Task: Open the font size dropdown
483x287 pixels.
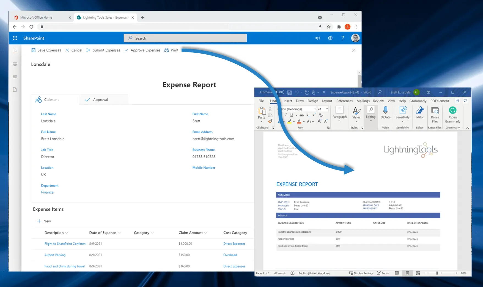Action: (x=327, y=109)
